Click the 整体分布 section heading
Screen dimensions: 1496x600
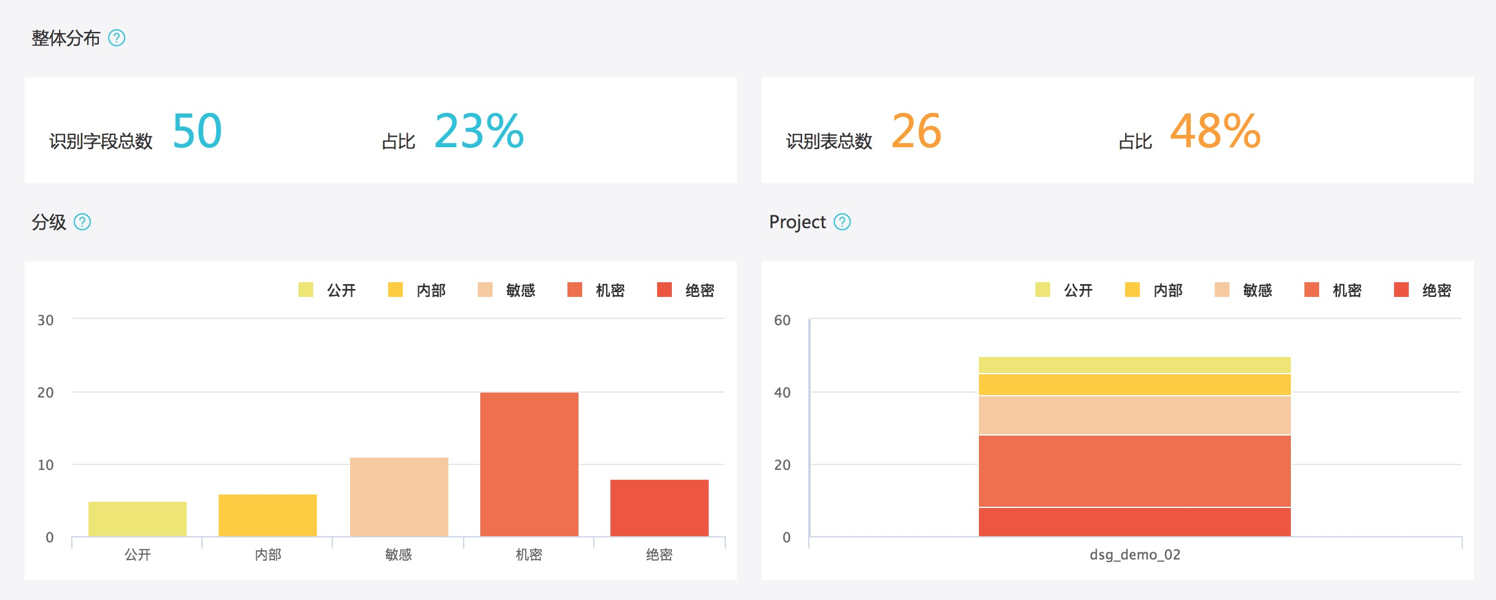coord(66,38)
